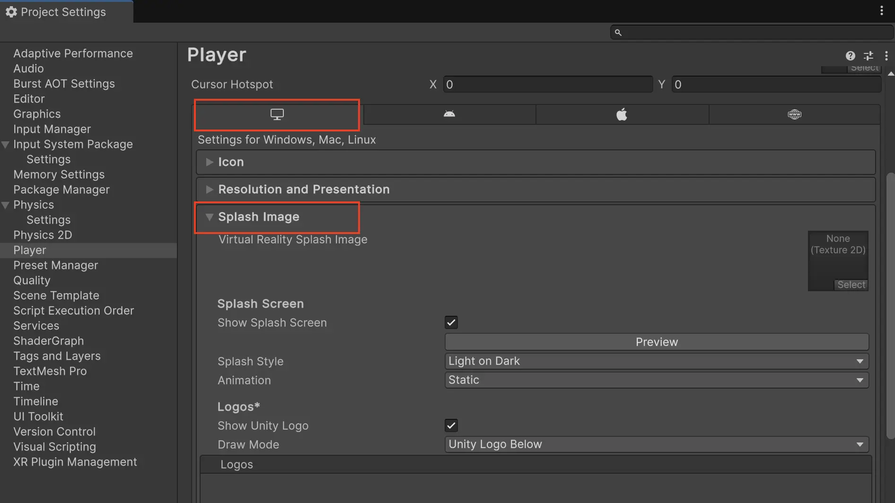Open Timeline settings
Screen dimensions: 895x503
tap(35, 401)
